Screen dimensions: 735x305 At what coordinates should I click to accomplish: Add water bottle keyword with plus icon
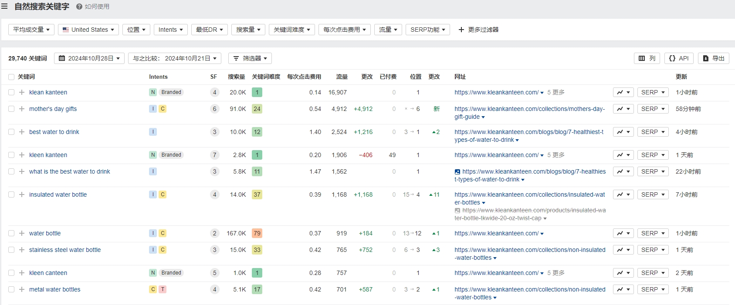[x=22, y=233]
